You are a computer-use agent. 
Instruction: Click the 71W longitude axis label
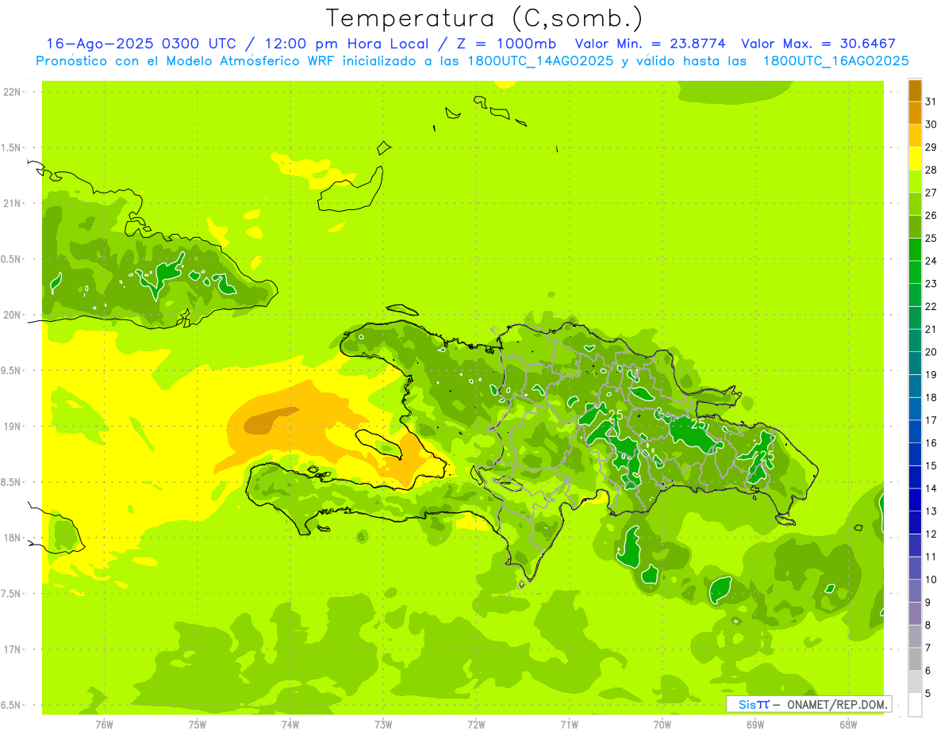[569, 725]
